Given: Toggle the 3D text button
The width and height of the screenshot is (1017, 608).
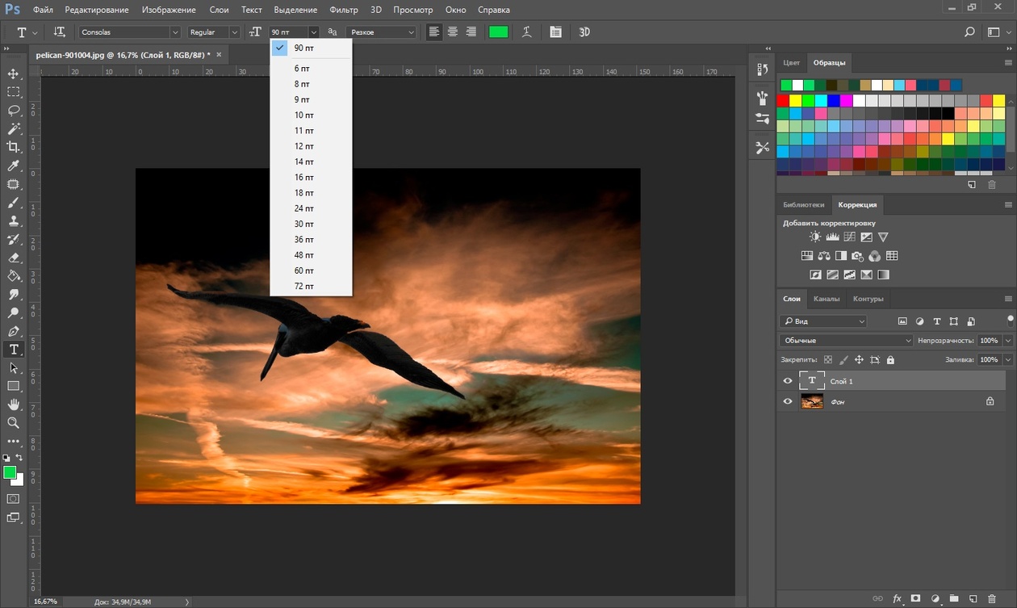Looking at the screenshot, I should tap(584, 32).
